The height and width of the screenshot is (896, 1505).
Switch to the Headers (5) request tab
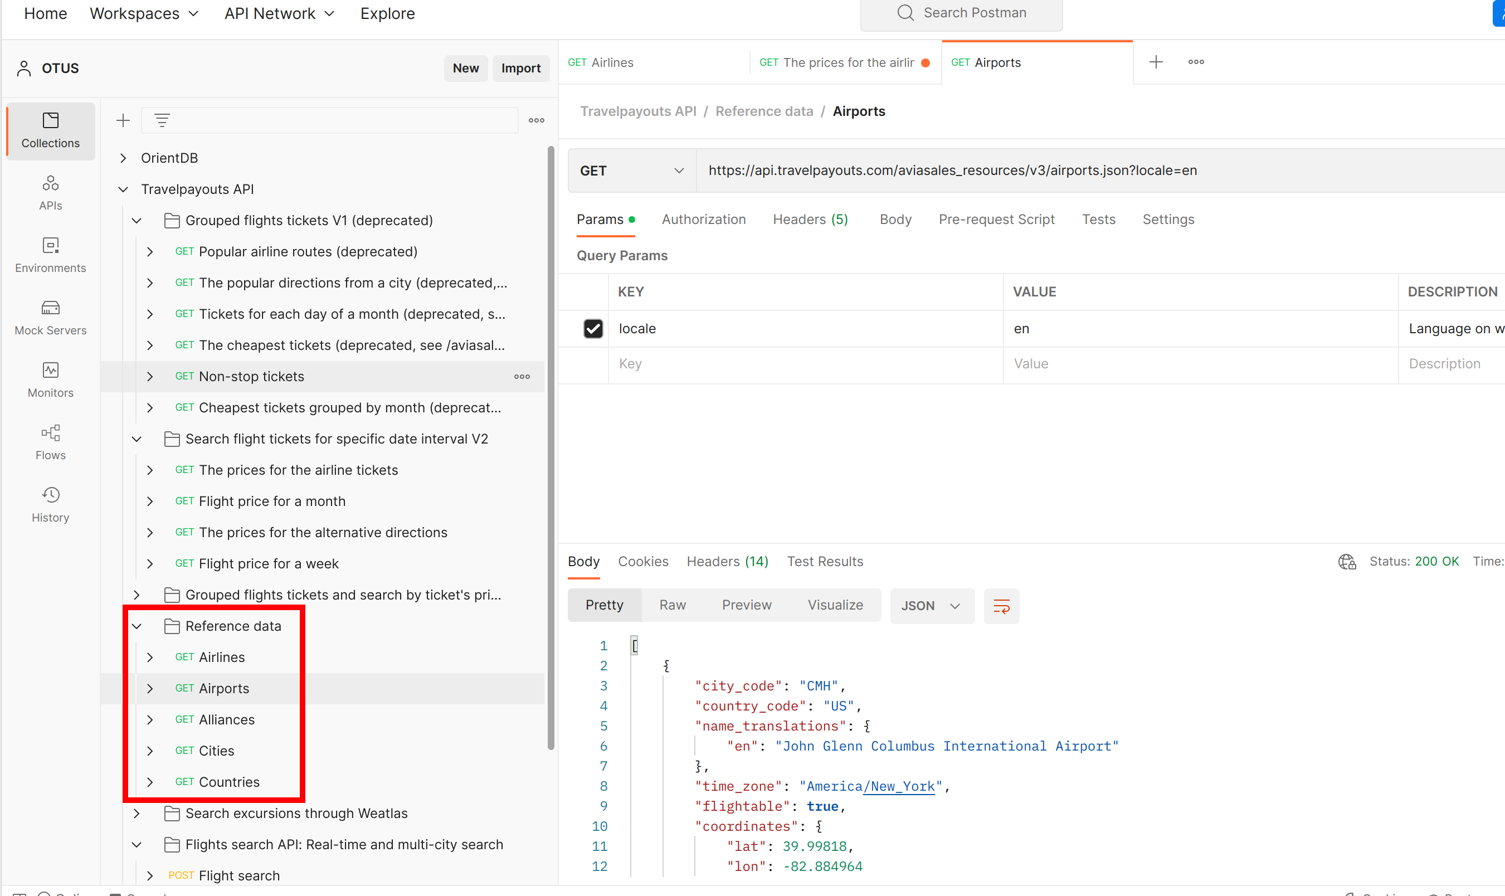(x=810, y=219)
